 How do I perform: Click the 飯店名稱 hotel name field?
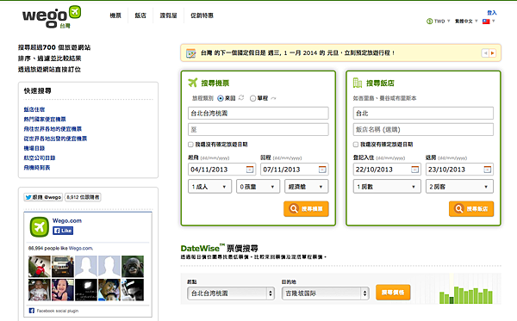coord(423,129)
